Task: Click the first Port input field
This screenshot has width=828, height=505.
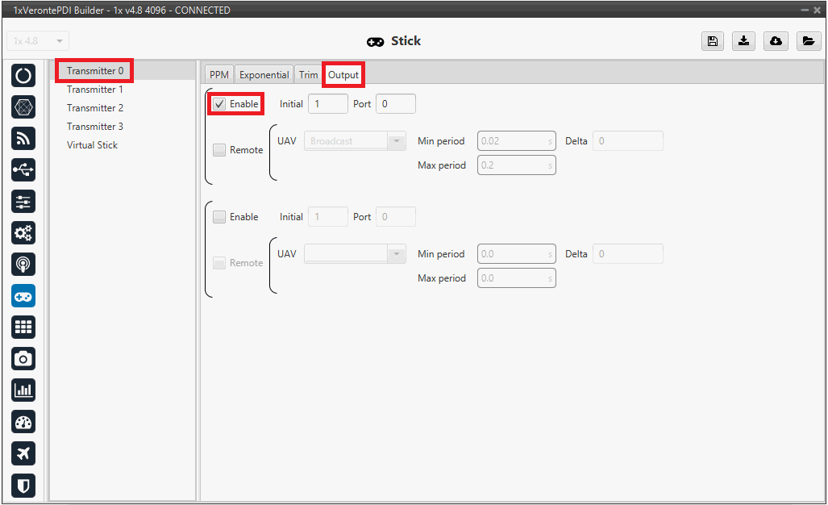Action: click(395, 104)
